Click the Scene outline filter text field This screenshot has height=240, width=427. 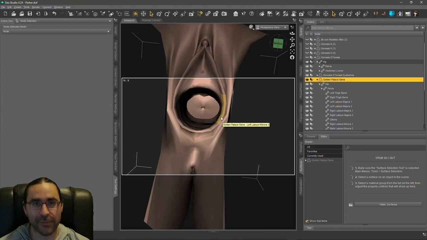(362, 28)
